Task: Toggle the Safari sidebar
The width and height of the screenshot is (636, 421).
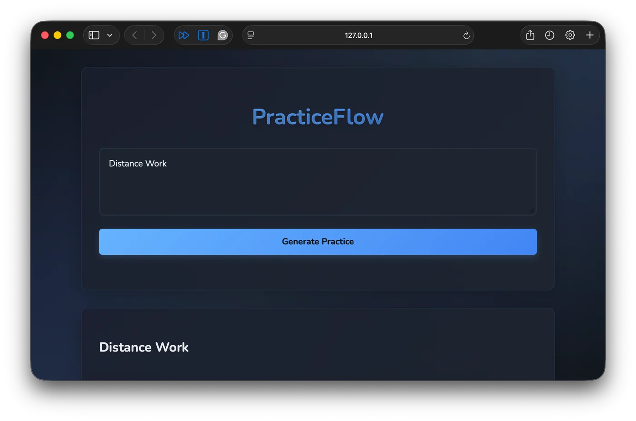Action: (x=94, y=35)
